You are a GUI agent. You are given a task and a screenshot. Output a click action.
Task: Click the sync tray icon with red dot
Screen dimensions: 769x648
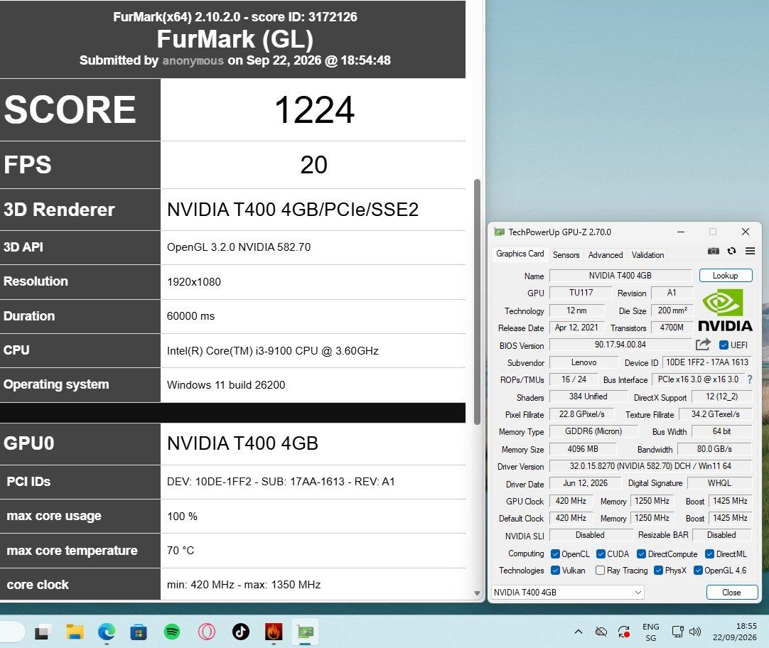pyautogui.click(x=624, y=632)
